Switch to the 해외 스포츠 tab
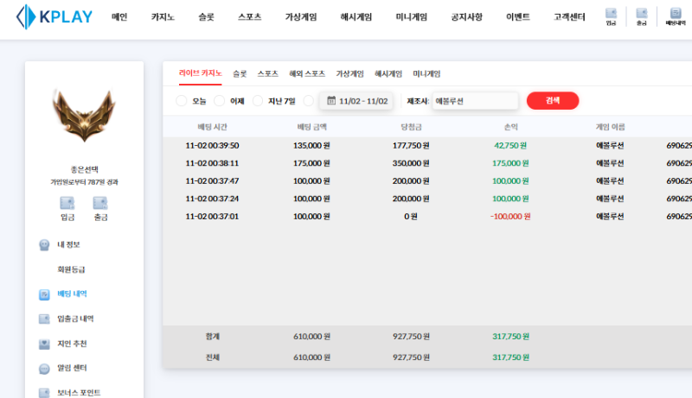The image size is (692, 398). [307, 73]
